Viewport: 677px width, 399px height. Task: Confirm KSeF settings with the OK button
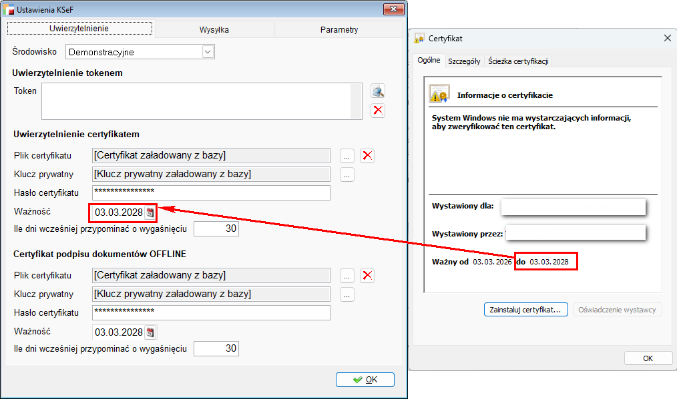pyautogui.click(x=365, y=380)
